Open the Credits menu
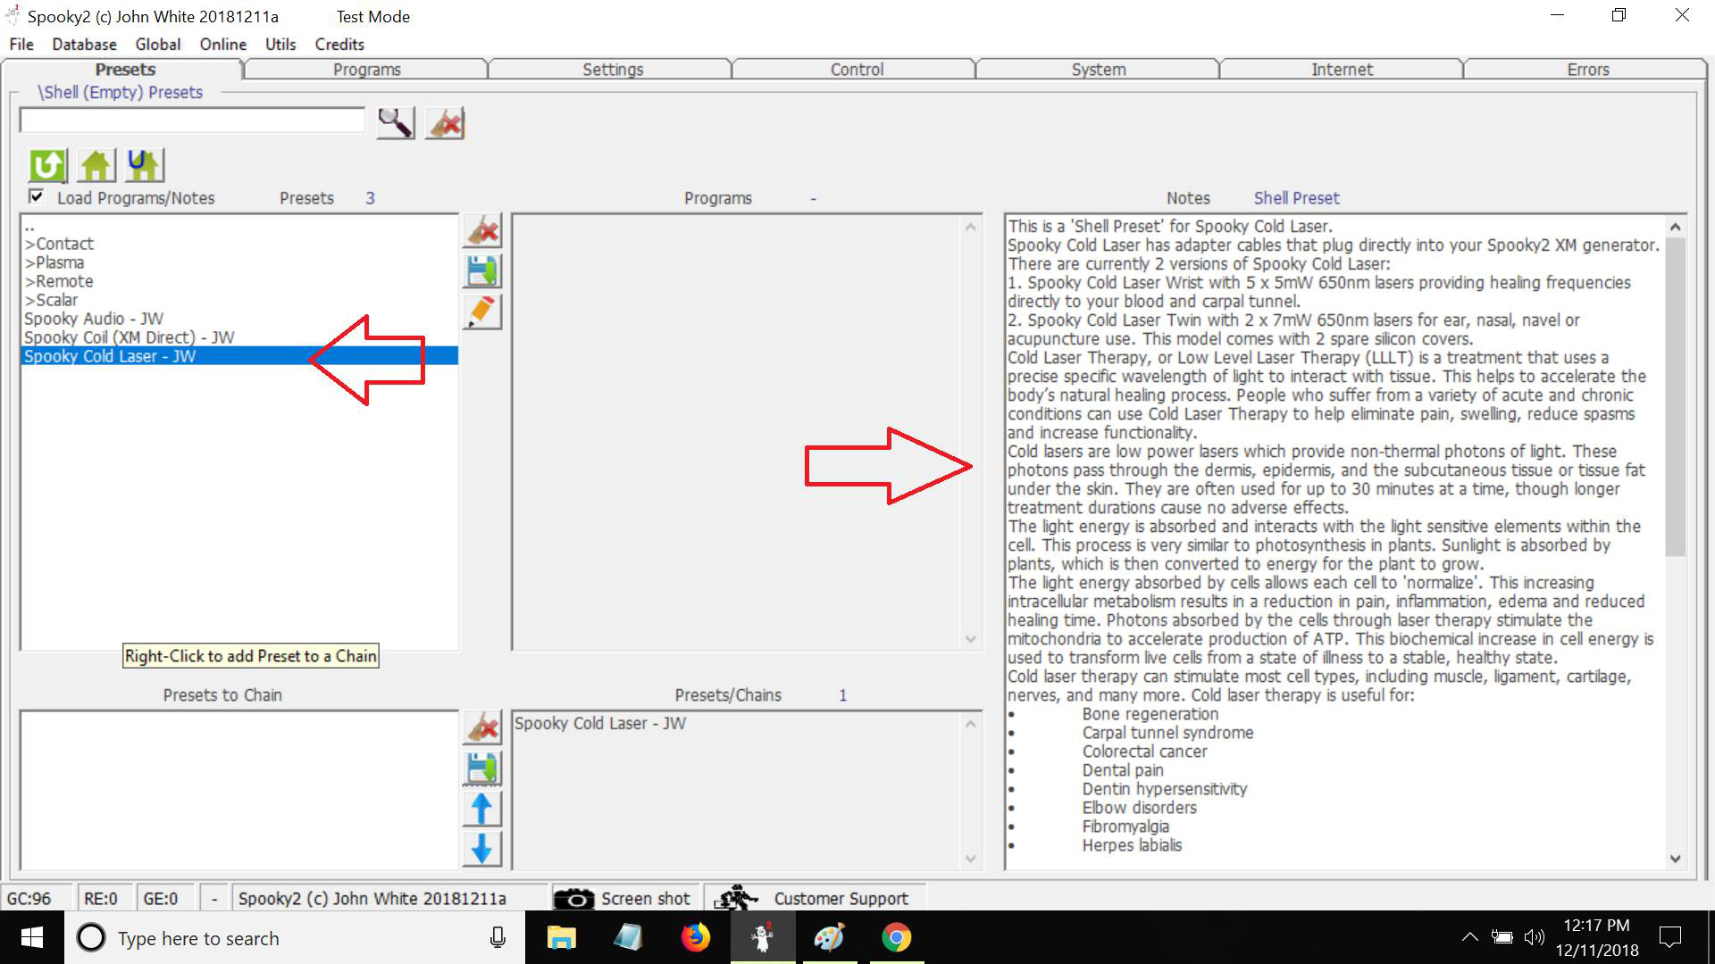The width and height of the screenshot is (1715, 964). pyautogui.click(x=339, y=44)
